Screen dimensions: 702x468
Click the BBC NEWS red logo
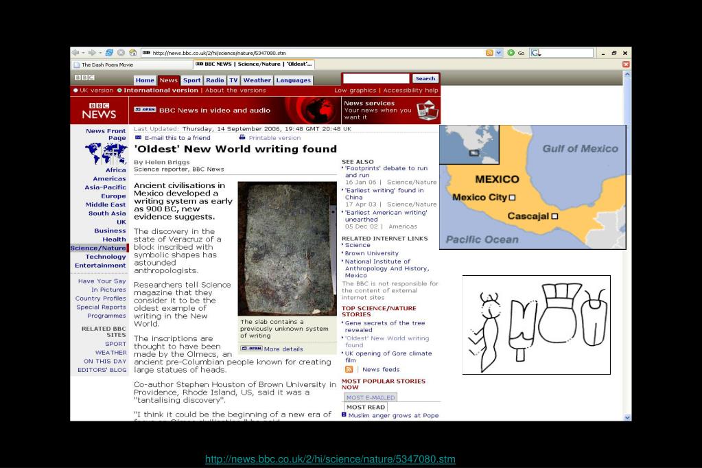pos(99,110)
